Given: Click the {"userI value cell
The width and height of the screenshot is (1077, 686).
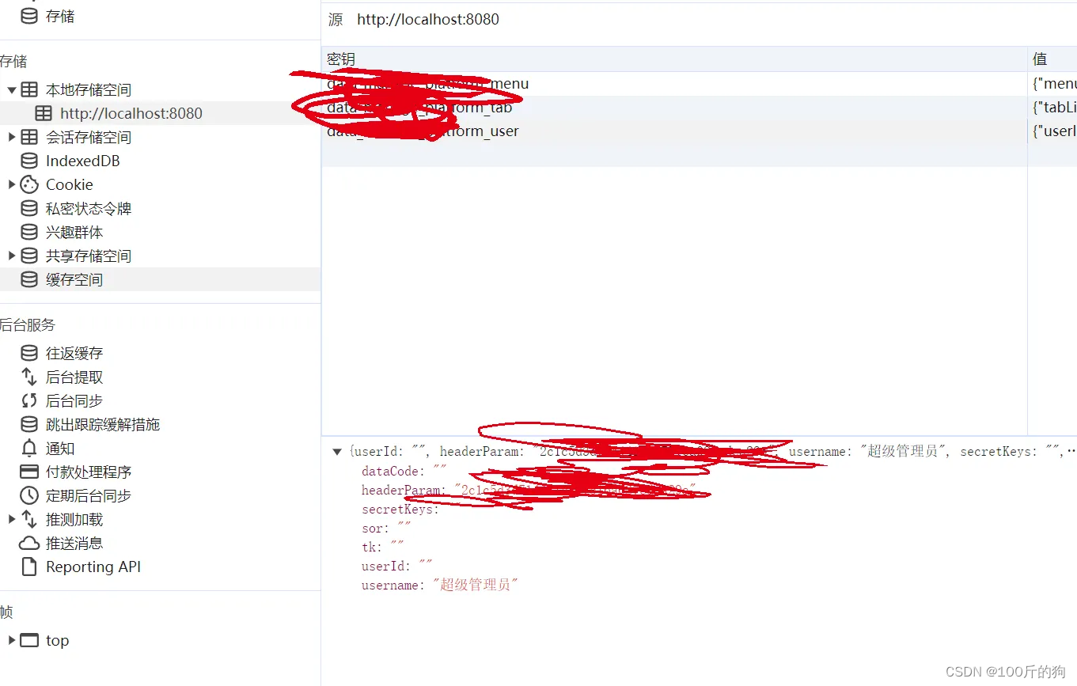Looking at the screenshot, I should pos(1052,131).
